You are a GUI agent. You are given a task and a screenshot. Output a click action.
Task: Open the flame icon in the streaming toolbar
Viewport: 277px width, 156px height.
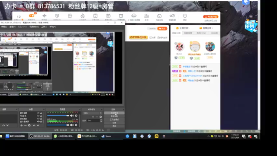(83, 16)
